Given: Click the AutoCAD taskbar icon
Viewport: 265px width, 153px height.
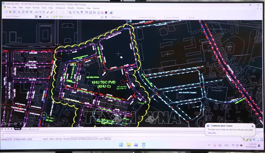Looking at the screenshot, I should 143,145.
